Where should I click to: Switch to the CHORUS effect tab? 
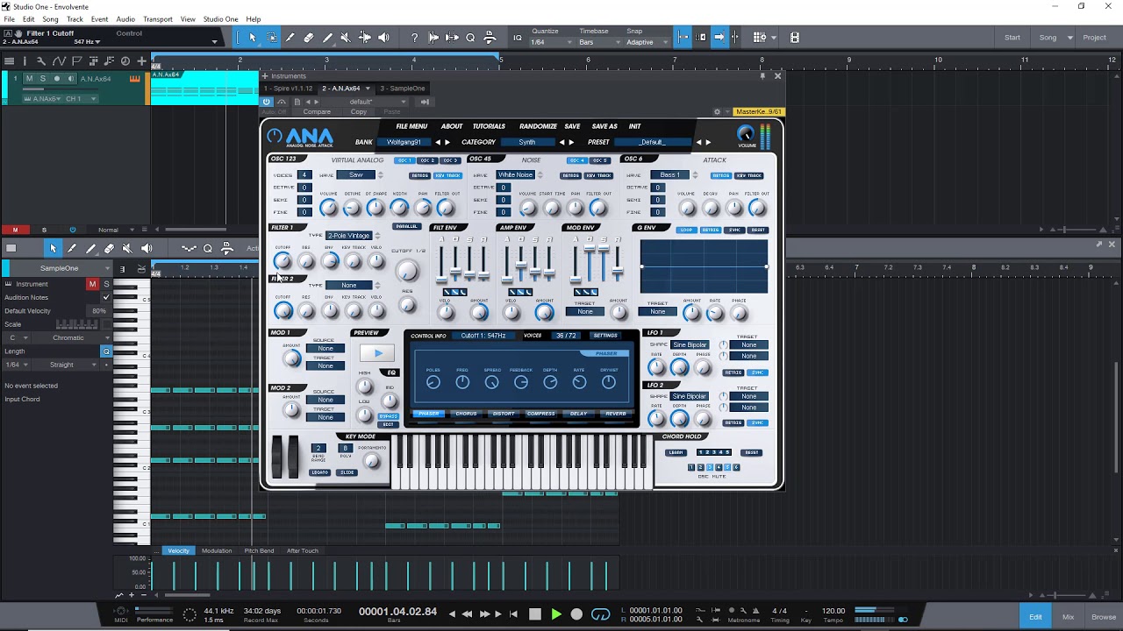click(x=466, y=414)
